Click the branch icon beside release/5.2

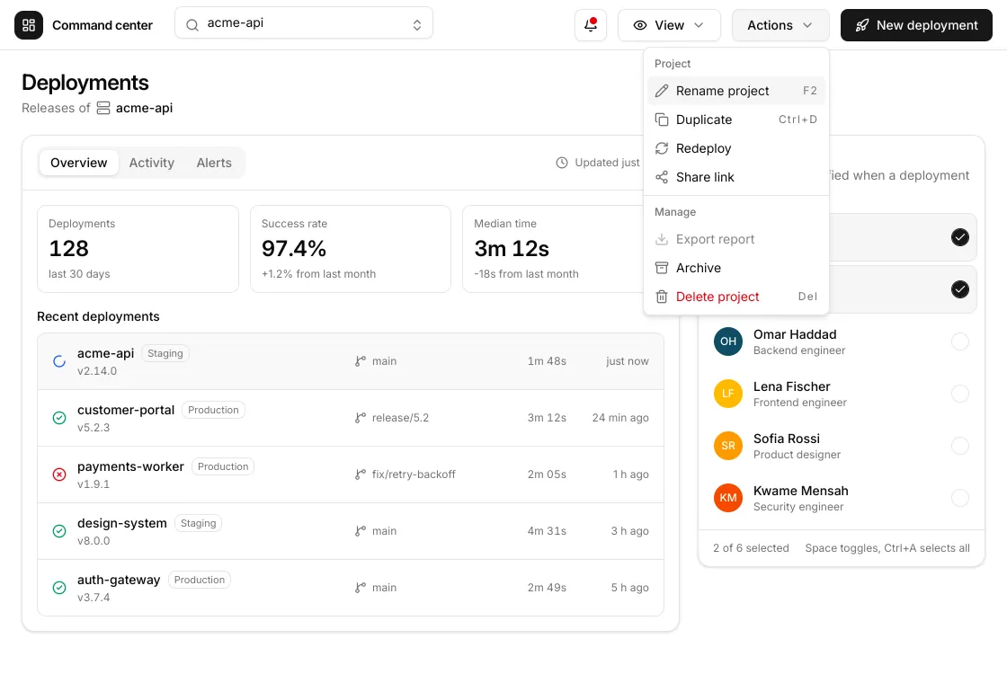(x=361, y=418)
